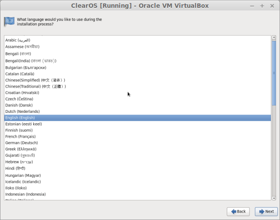Select Bengali(India) language

pos(137,61)
